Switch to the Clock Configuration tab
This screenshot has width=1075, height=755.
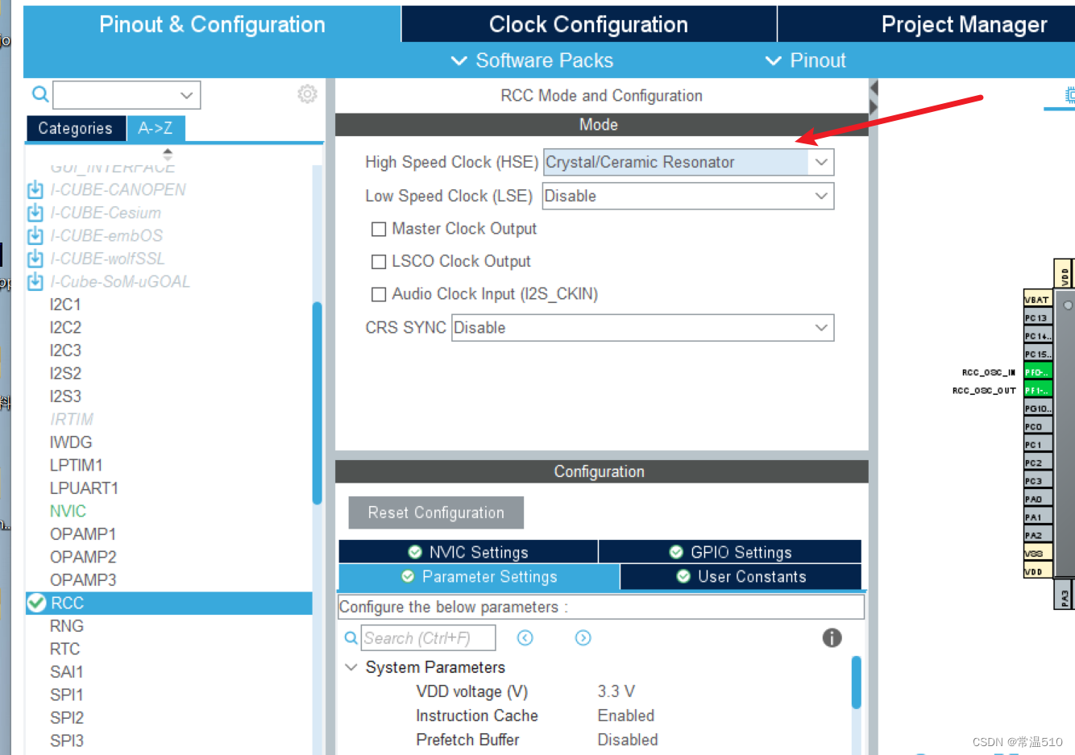click(x=589, y=24)
